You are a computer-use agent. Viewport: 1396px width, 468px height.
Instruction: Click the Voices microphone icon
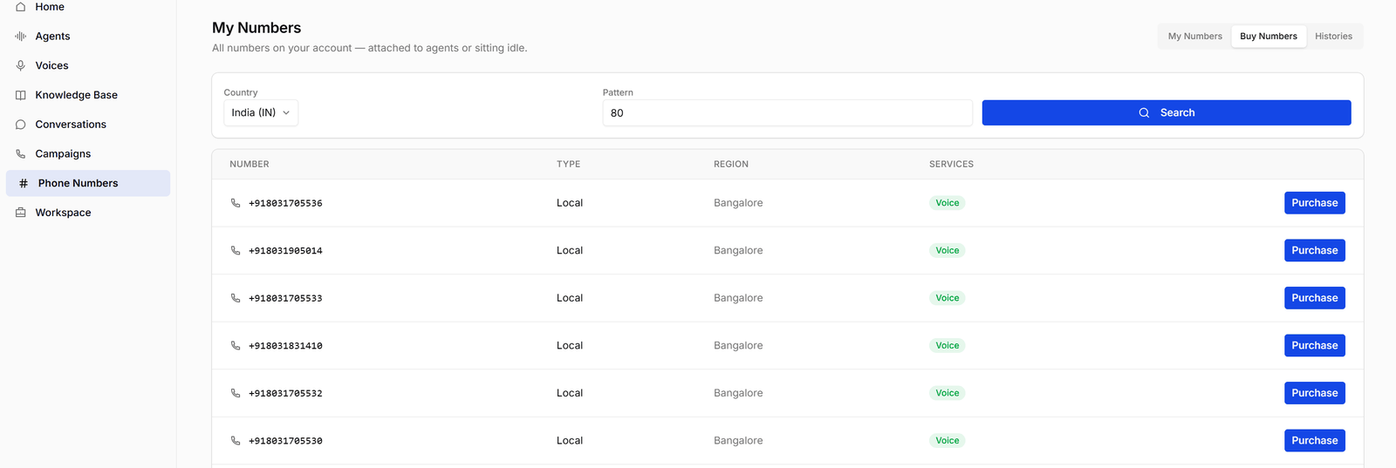(21, 65)
